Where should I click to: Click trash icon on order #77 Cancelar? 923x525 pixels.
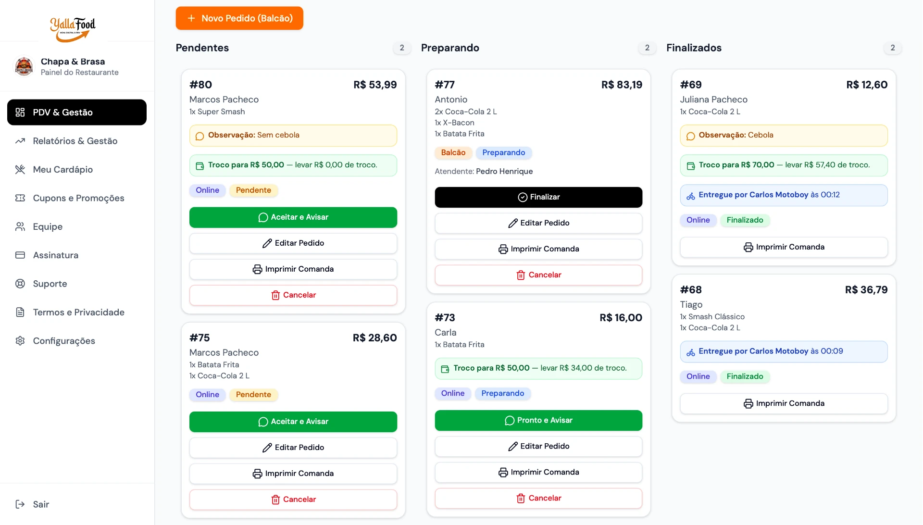[521, 275]
